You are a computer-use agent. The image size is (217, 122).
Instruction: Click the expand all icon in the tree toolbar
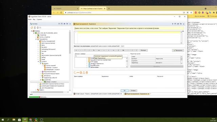click(35, 28)
